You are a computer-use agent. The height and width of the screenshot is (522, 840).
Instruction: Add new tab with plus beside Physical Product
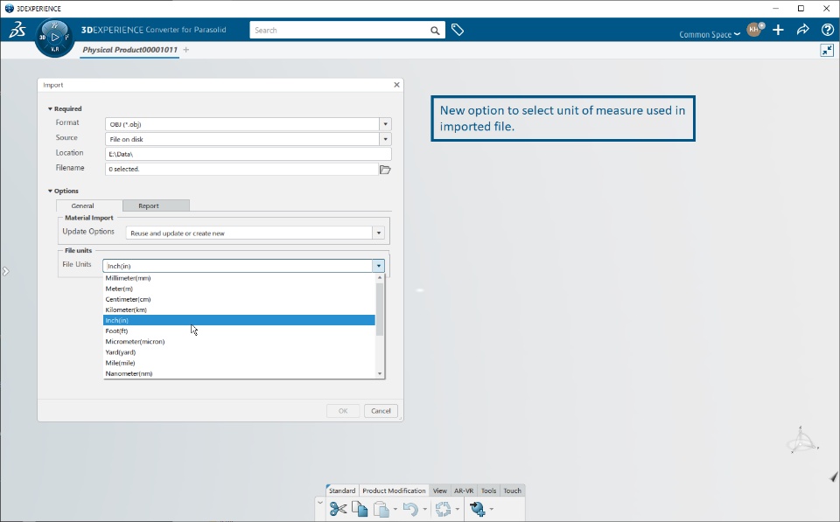point(185,50)
